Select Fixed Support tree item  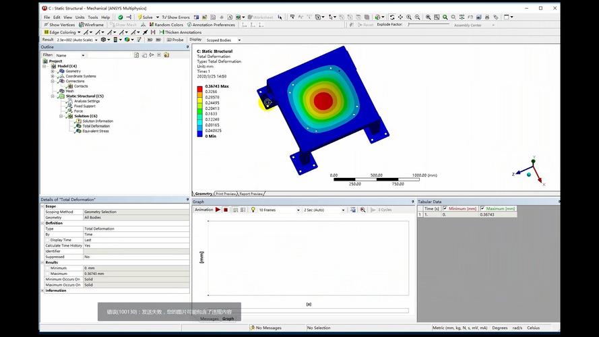(84, 106)
